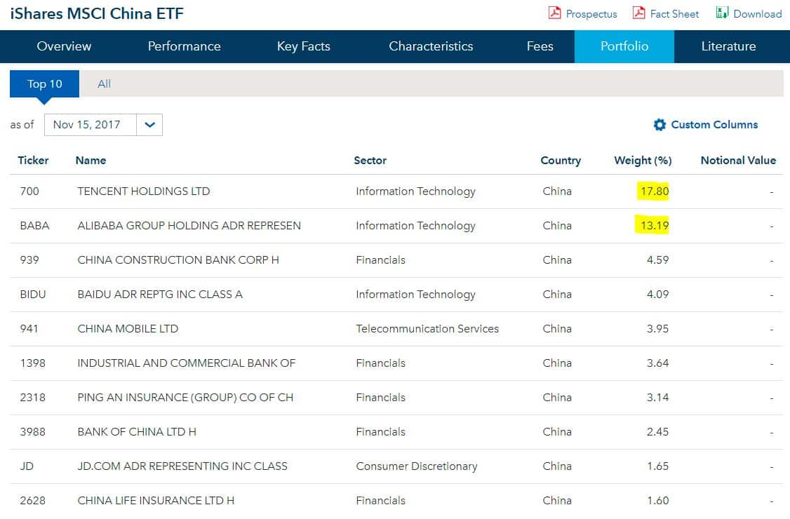This screenshot has height=519, width=790.
Task: Click the ticker 3988 cell
Action: [x=33, y=432]
